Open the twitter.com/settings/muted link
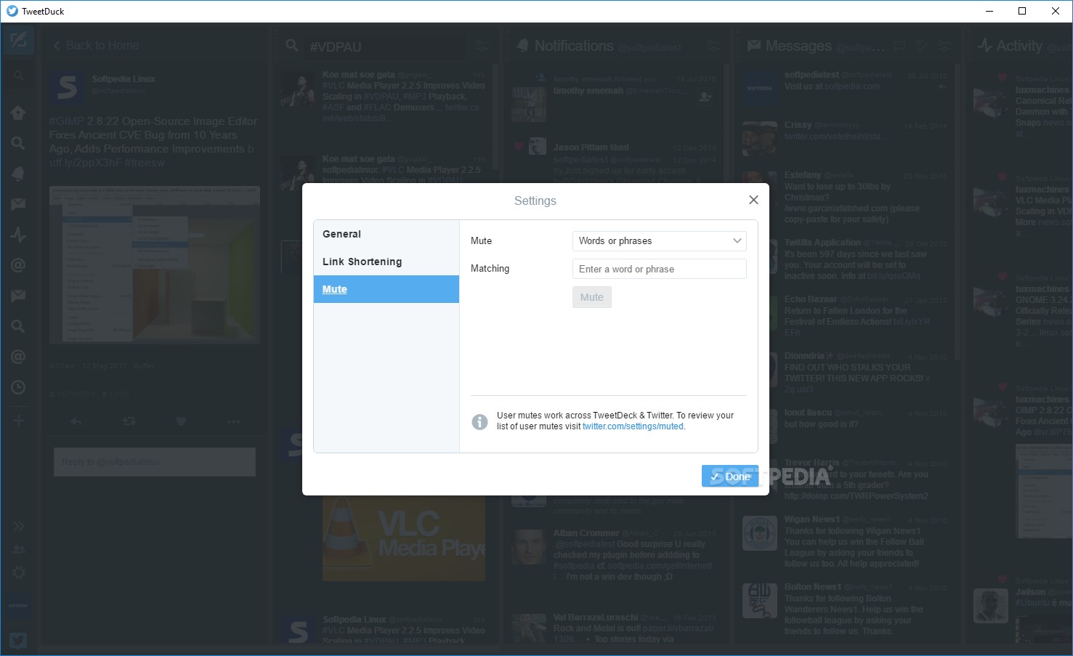Image resolution: width=1073 pixels, height=656 pixels. coord(633,426)
